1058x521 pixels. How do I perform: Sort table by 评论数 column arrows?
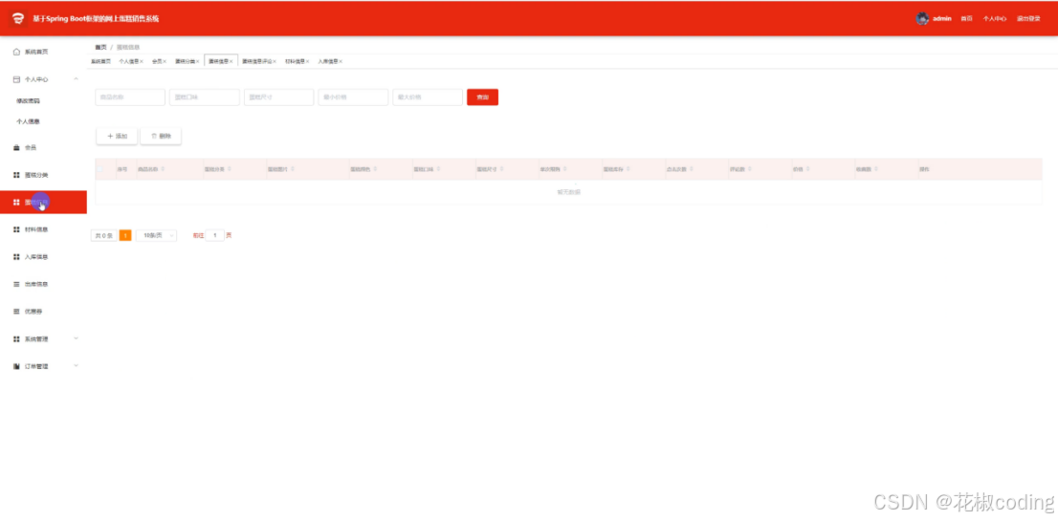(x=750, y=169)
